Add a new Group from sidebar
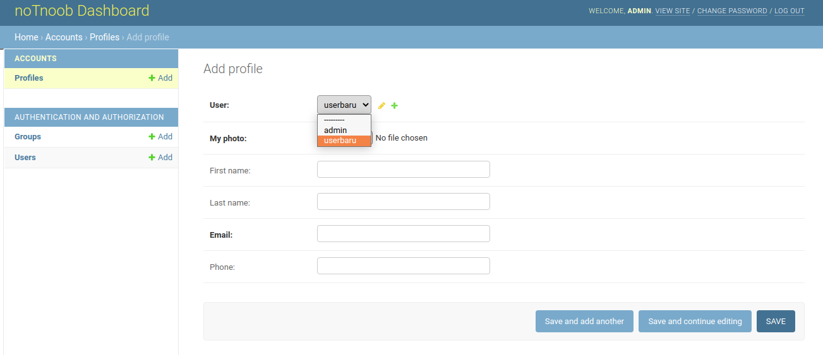 (x=160, y=137)
